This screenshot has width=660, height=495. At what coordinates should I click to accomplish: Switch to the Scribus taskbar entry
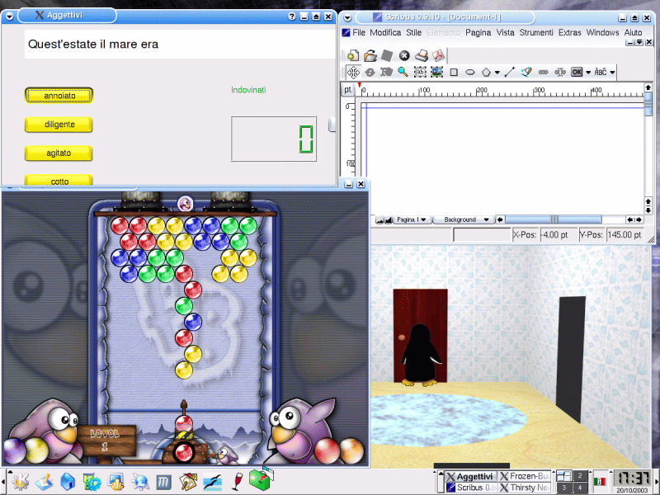pyautogui.click(x=470, y=488)
